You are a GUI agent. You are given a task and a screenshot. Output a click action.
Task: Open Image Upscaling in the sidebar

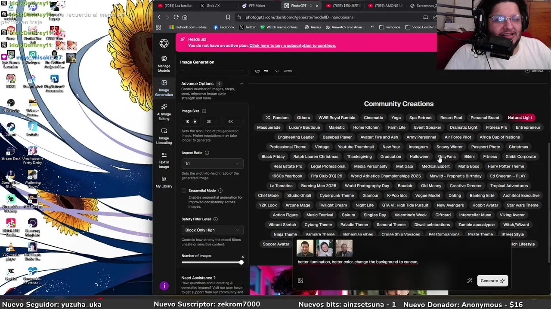(164, 135)
